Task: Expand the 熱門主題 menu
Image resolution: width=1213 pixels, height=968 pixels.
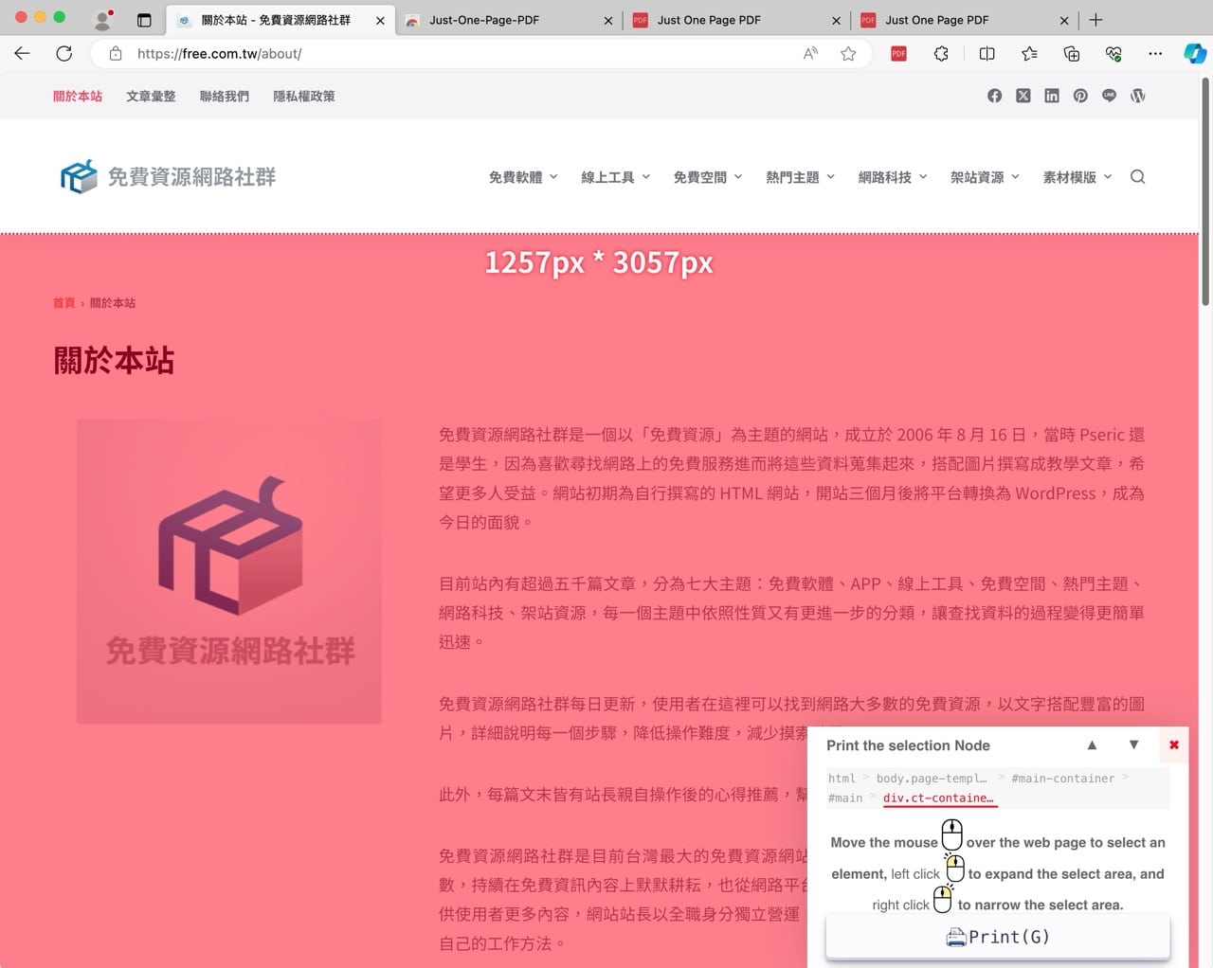Action: click(801, 177)
